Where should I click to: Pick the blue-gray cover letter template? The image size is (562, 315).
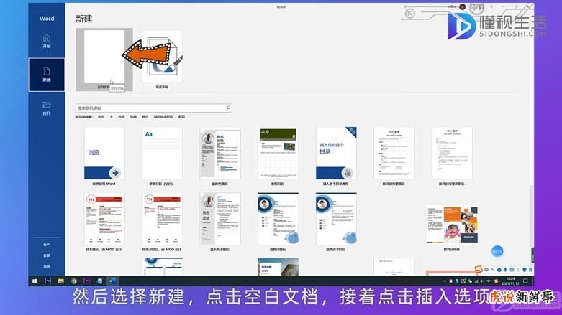pyautogui.click(x=220, y=219)
